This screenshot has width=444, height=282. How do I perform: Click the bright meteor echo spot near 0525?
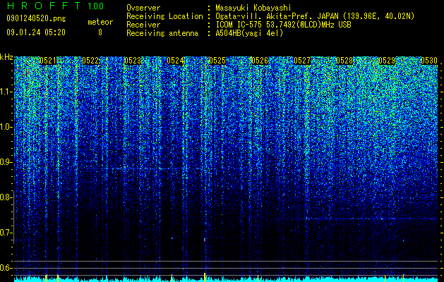205,240
